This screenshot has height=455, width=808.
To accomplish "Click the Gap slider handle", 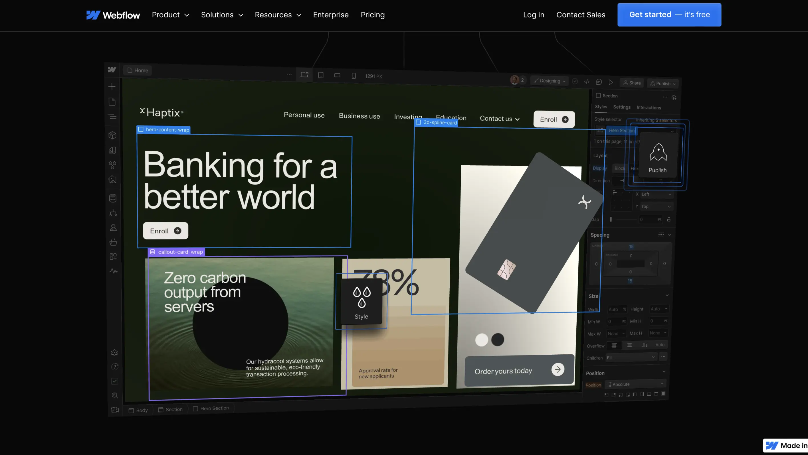I will click(611, 219).
